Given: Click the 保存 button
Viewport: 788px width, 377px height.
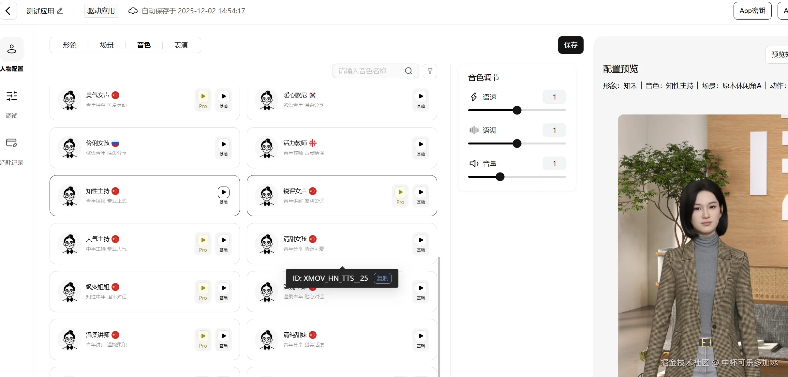Looking at the screenshot, I should [571, 45].
